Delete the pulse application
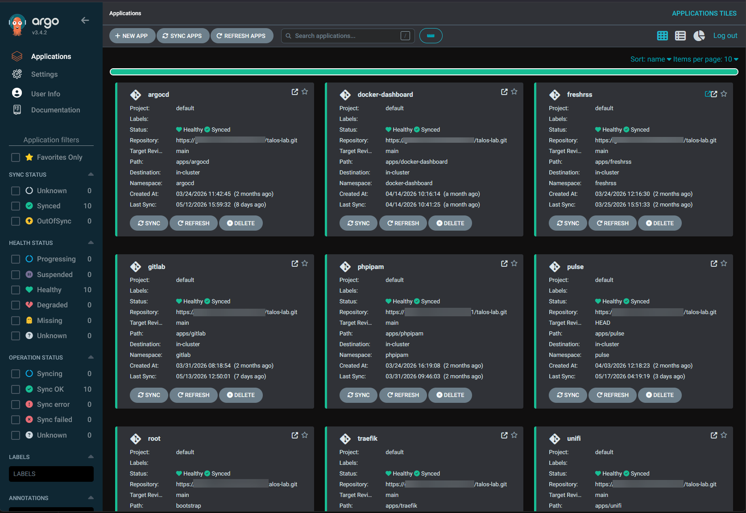Screen dimensions: 746x513 click(x=660, y=395)
